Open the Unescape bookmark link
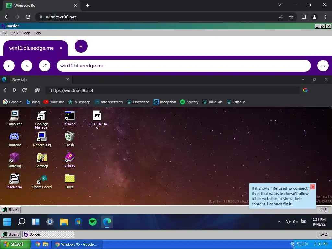 click(x=138, y=102)
